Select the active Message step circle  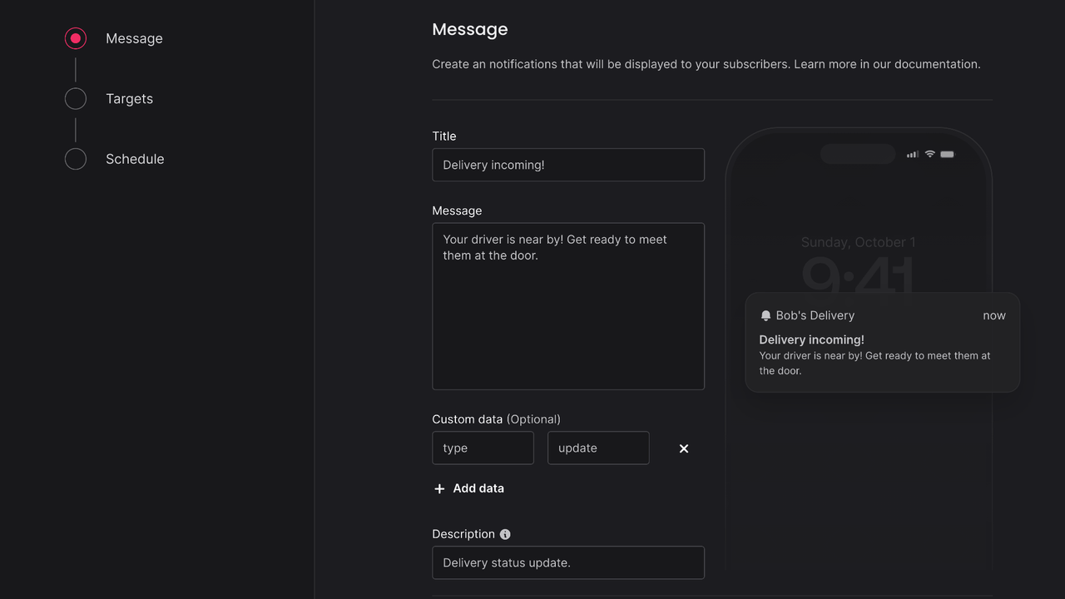pos(76,38)
